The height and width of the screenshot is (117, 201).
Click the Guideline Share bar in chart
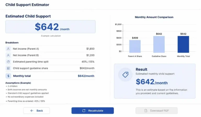pos(159,44)
